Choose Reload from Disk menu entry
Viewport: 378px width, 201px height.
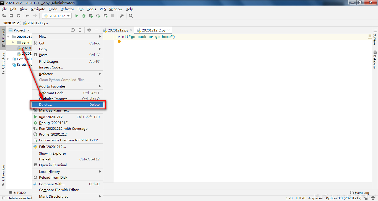pyautogui.click(x=68, y=178)
